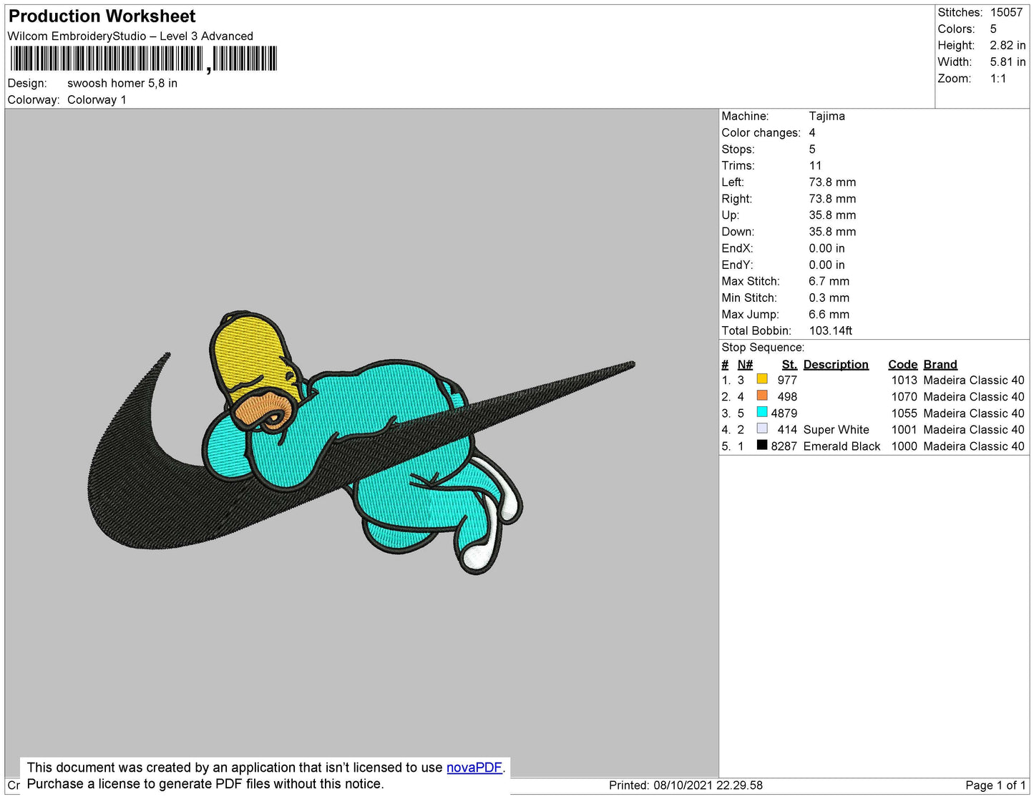Click the zoom value '1:1'
Image resolution: width=1034 pixels, height=799 pixels.
click(x=998, y=79)
